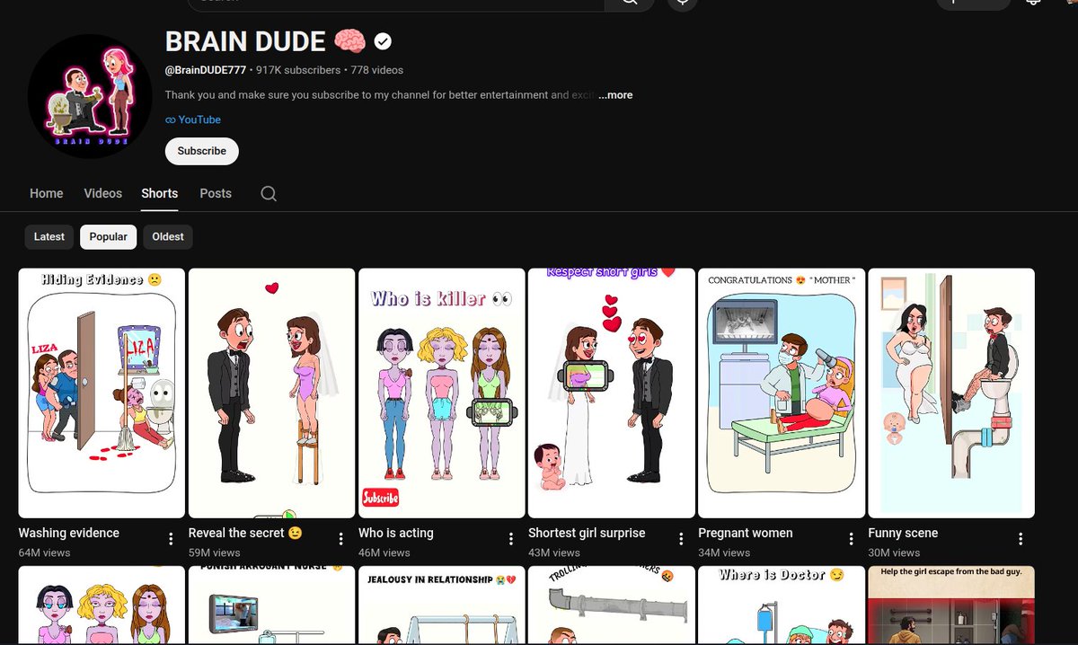The height and width of the screenshot is (645, 1078).
Task: Open the more options menu for Shortest girl surprise
Action: tap(681, 539)
